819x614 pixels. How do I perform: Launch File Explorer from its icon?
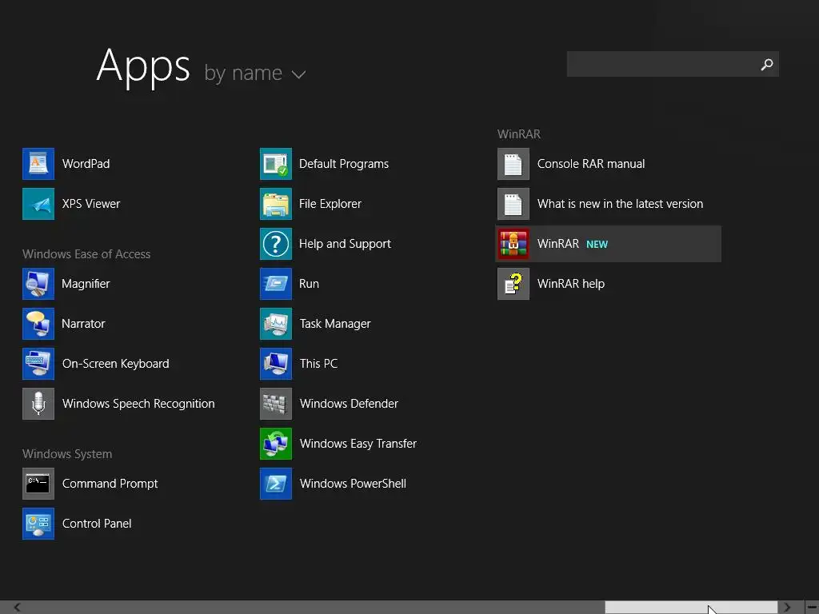pyautogui.click(x=276, y=204)
